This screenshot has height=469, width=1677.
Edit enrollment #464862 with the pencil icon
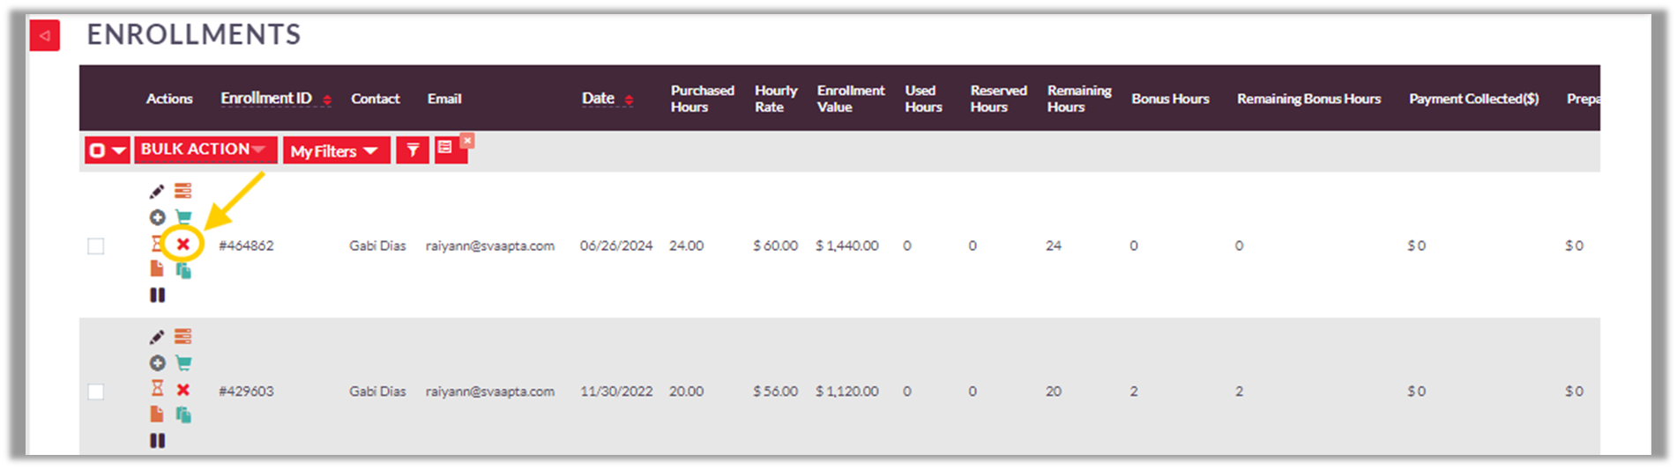pyautogui.click(x=157, y=191)
